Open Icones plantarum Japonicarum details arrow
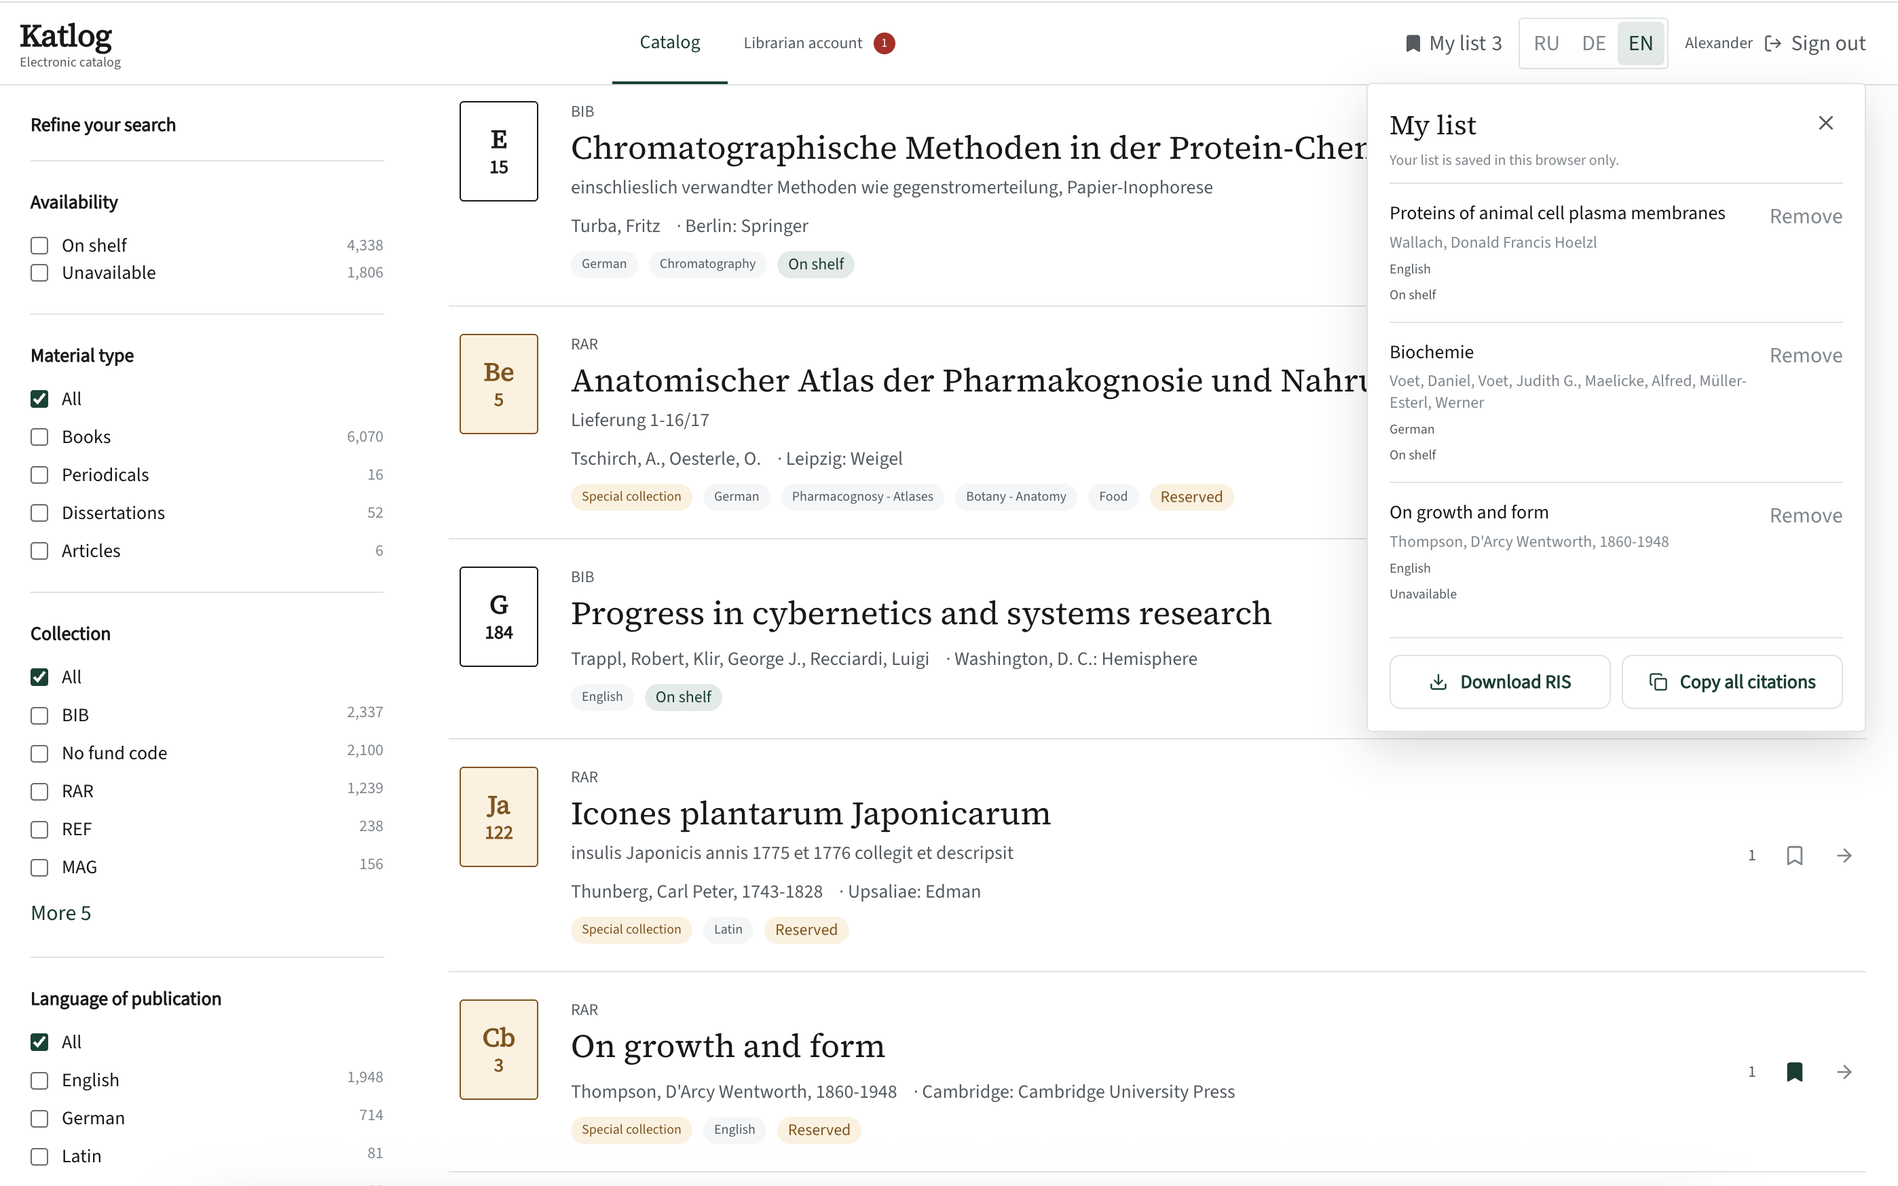The width and height of the screenshot is (1898, 1186). (x=1844, y=855)
